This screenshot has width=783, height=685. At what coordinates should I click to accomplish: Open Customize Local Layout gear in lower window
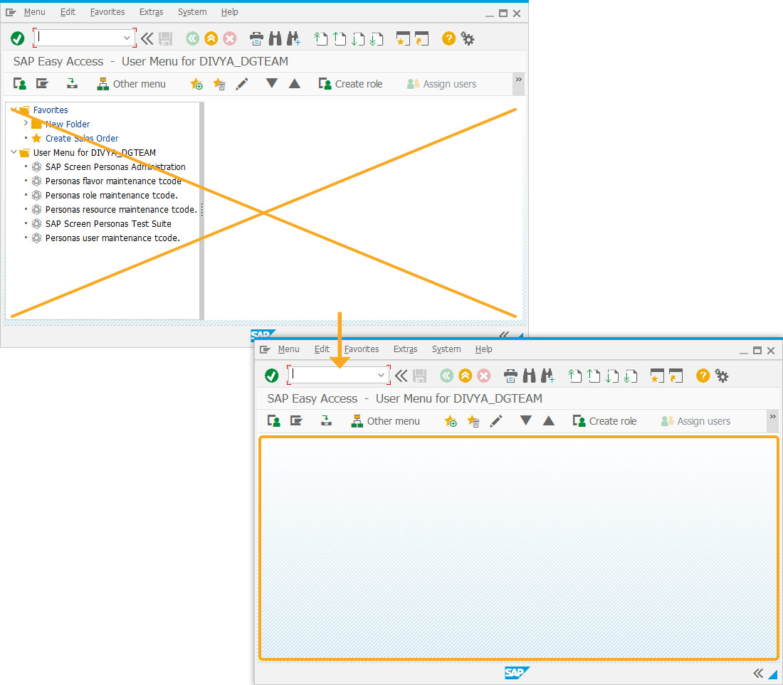point(722,376)
